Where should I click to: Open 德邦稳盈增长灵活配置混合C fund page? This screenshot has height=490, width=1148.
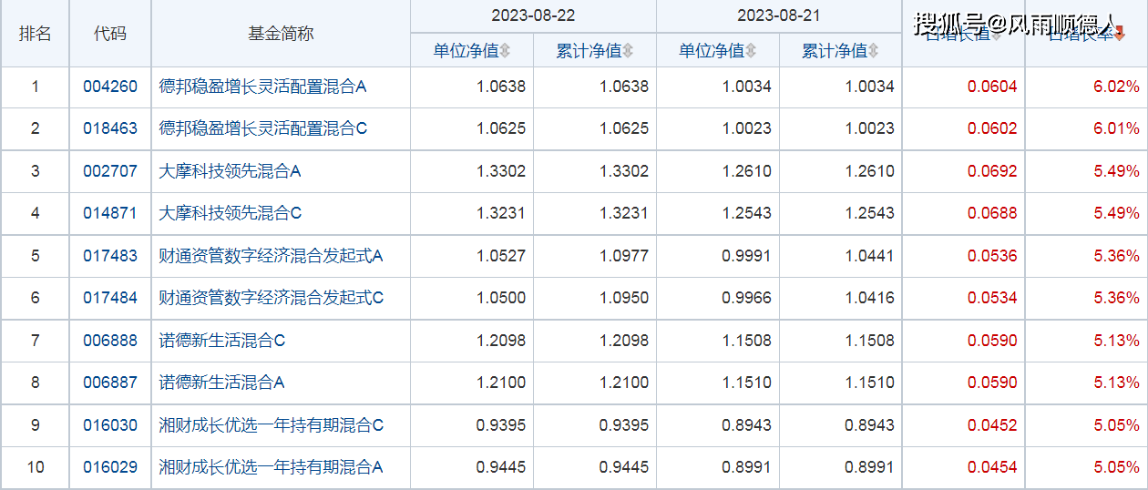[262, 128]
